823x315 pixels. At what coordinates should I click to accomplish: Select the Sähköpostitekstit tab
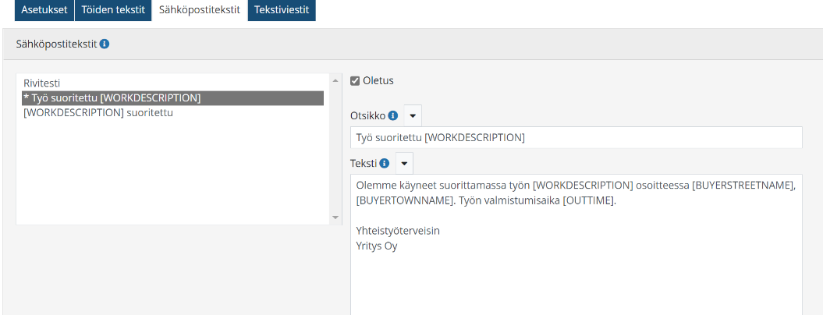pyautogui.click(x=199, y=10)
